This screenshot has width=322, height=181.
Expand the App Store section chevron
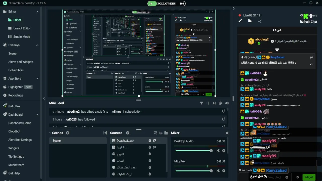point(37,78)
